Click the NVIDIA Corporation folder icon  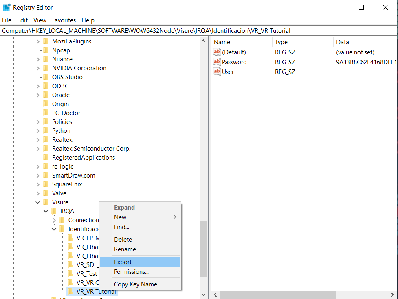(x=46, y=68)
